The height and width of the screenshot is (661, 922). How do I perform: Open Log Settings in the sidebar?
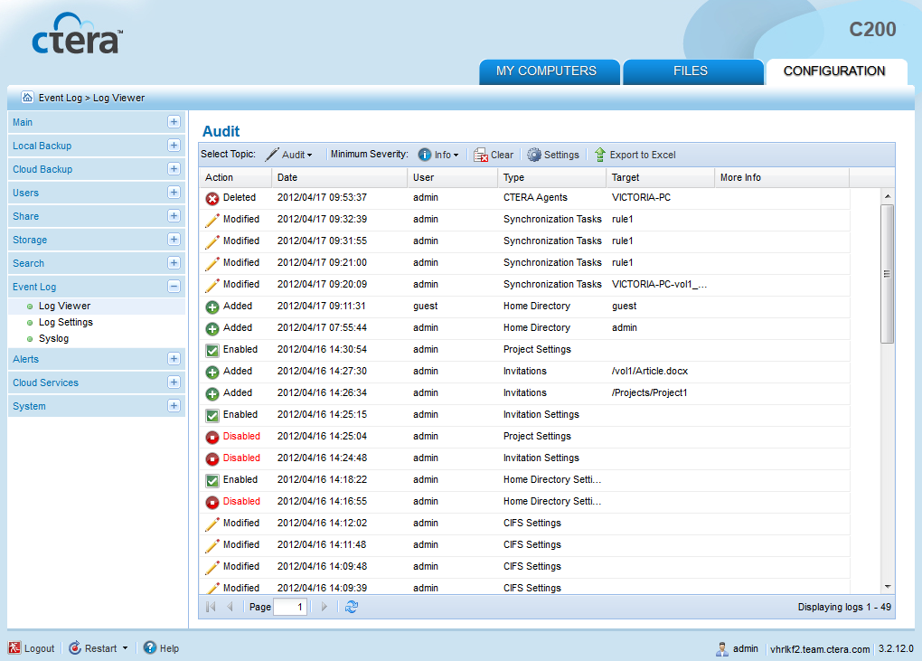click(x=66, y=322)
